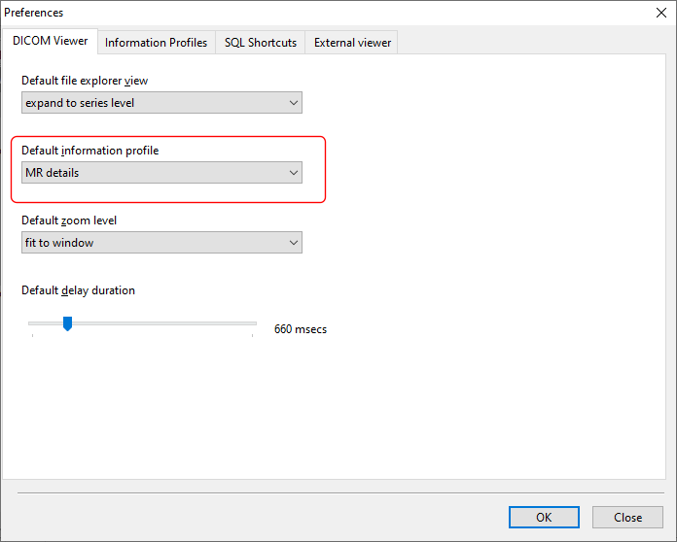Viewport: 677px width, 542px height.
Task: Open the Default file explorer view dropdown
Action: 161,103
